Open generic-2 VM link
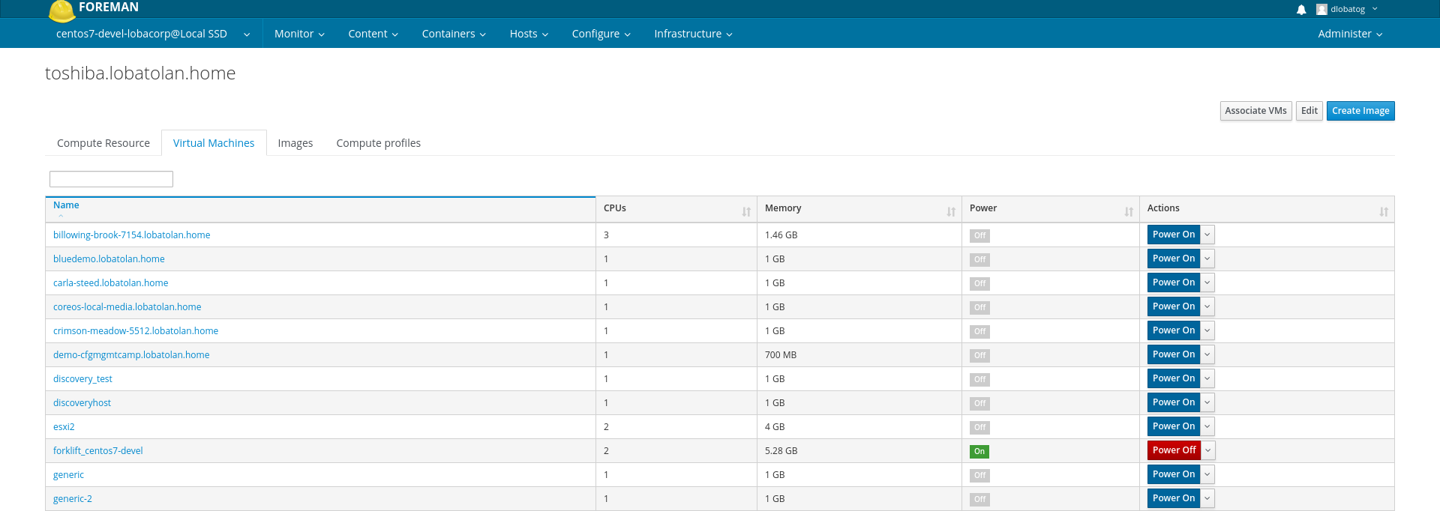 pyautogui.click(x=73, y=499)
